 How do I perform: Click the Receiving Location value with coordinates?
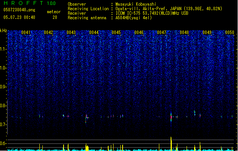[x=169, y=9]
